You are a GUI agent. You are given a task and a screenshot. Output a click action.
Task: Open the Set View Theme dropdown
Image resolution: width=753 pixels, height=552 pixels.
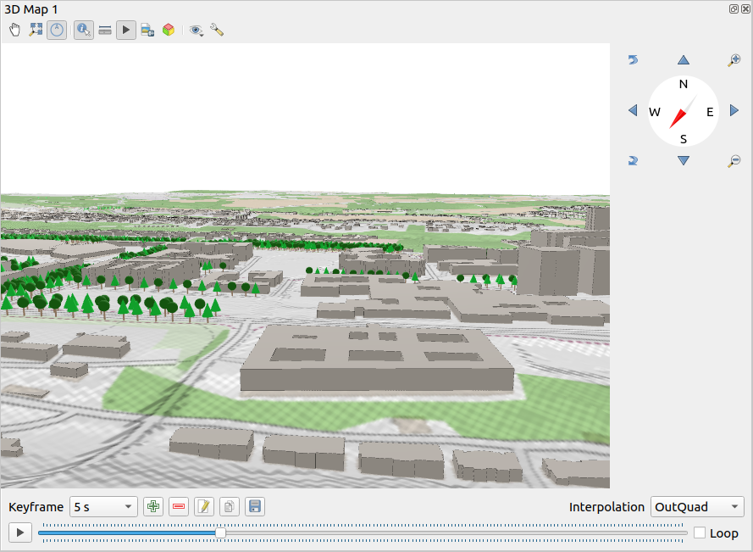click(x=197, y=30)
